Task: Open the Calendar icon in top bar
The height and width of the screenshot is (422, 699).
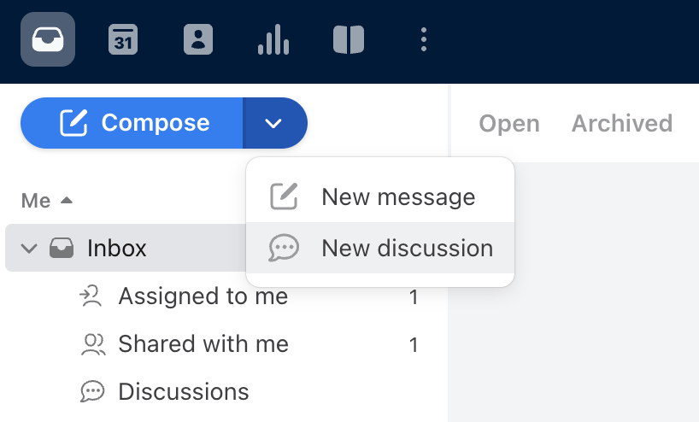Action: click(x=123, y=39)
